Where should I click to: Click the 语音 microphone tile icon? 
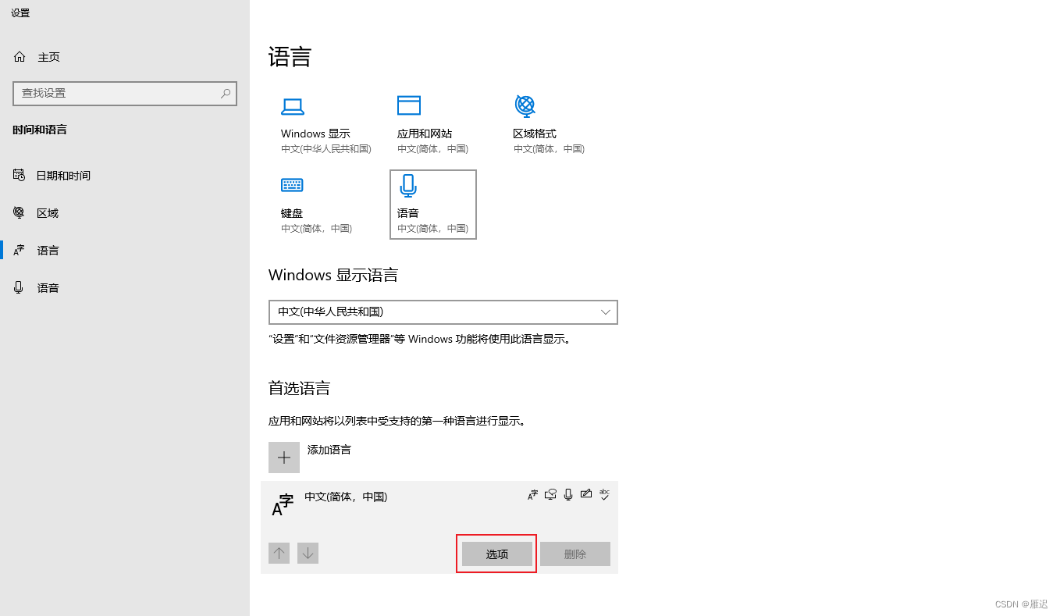tap(408, 186)
